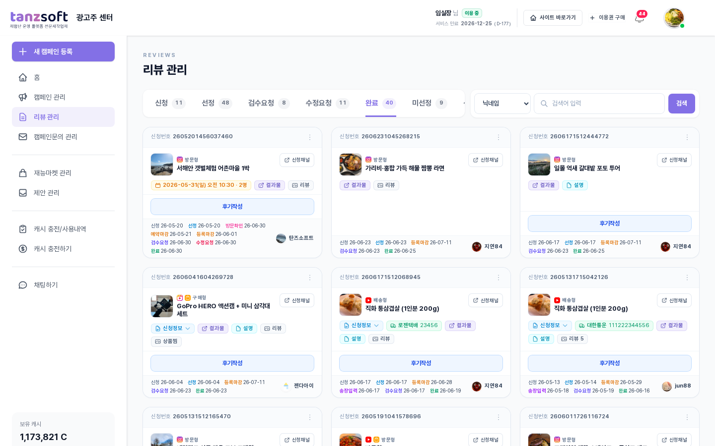The width and height of the screenshot is (715, 446).
Task: Select 리뷰 관리 sidebar item
Action: click(63, 117)
